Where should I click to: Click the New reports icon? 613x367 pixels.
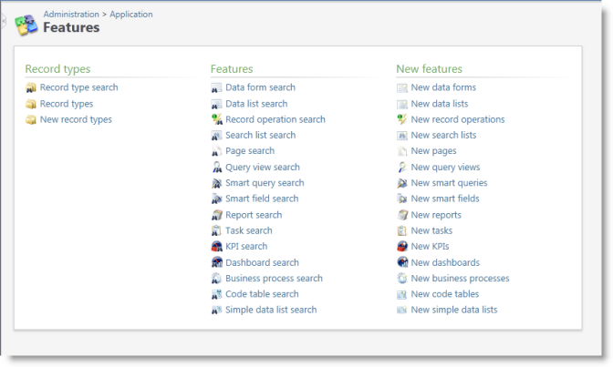tap(402, 215)
